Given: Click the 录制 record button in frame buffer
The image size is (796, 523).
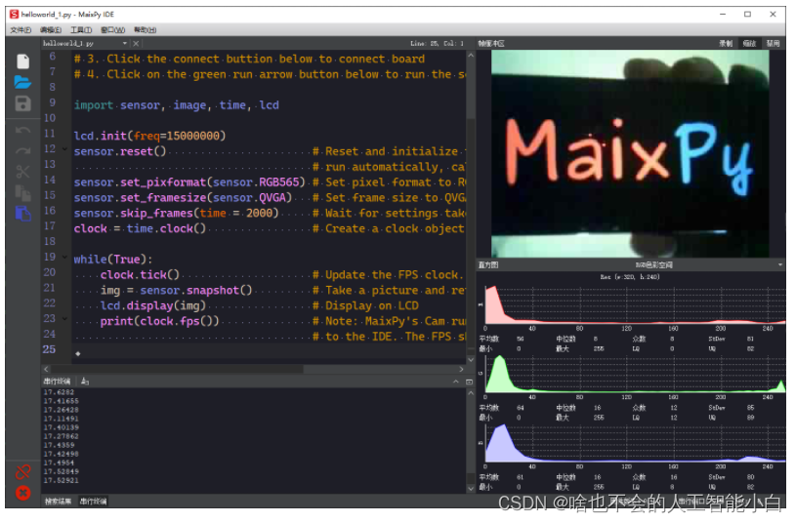Looking at the screenshot, I should 726,44.
